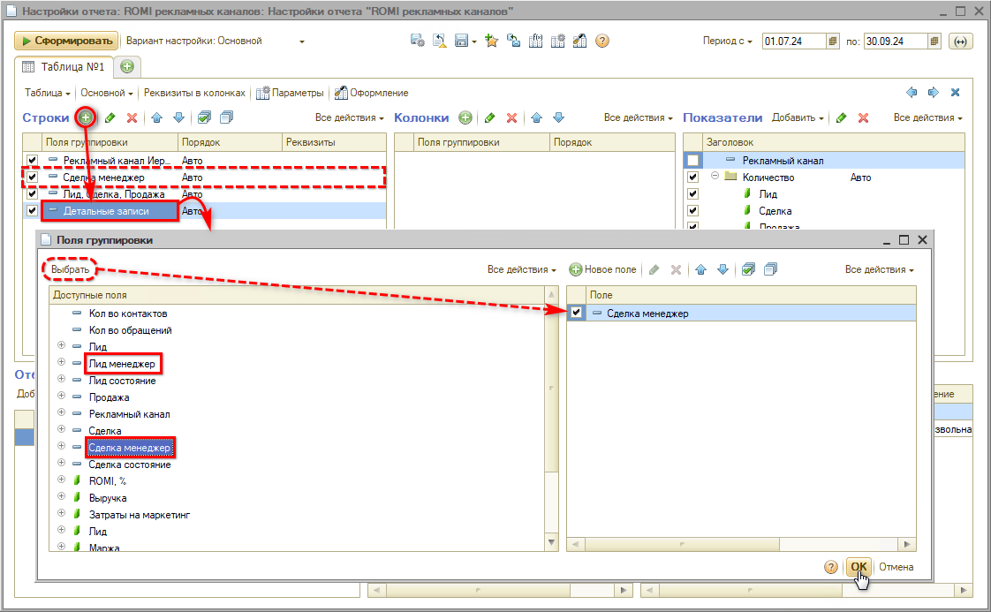991x612 pixels.
Task: Select Кол во обращений in Доступные поля
Action: coord(130,330)
